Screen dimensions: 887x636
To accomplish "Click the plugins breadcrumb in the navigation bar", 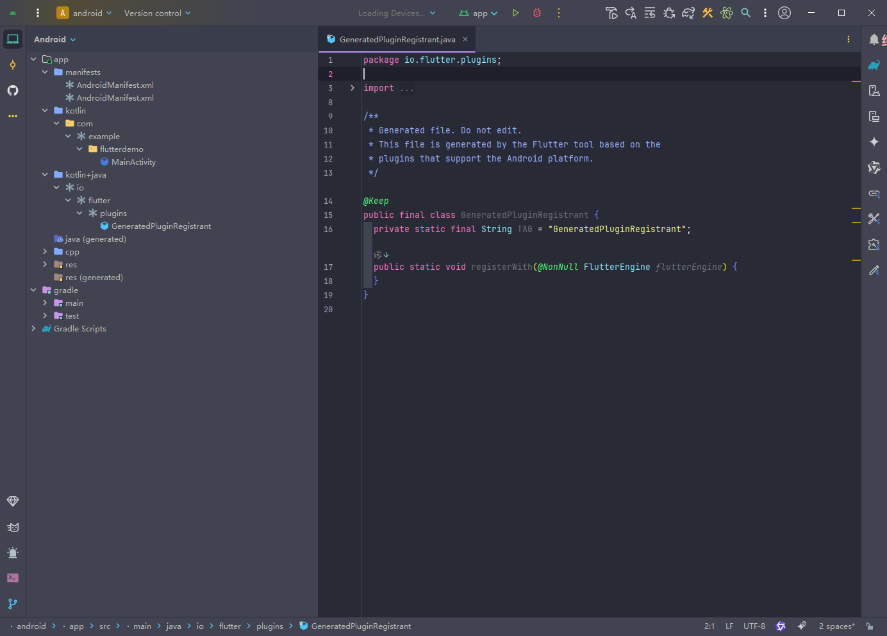I will pyautogui.click(x=269, y=626).
